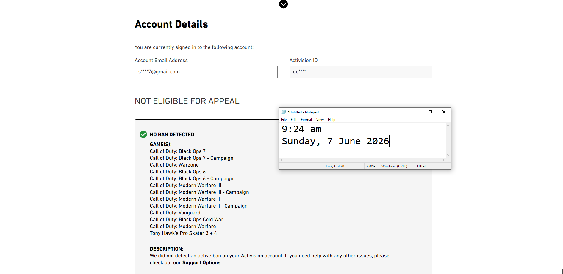Click the 'Ln 2, Col 20' status bar entry
This screenshot has height=274, width=563.
(335, 166)
